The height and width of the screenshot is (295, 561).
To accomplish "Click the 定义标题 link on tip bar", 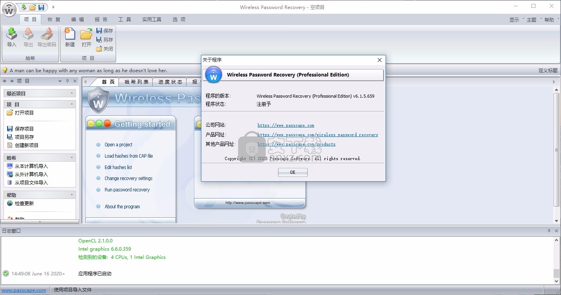I will coord(548,71).
